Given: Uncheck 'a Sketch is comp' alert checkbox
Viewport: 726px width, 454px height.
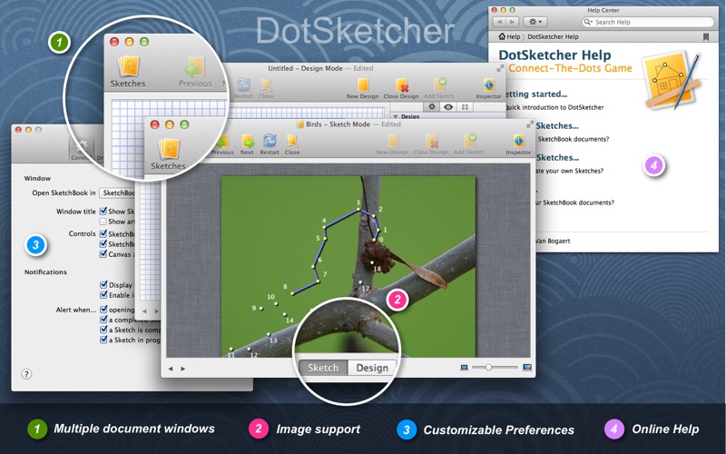Looking at the screenshot, I should click(x=103, y=330).
